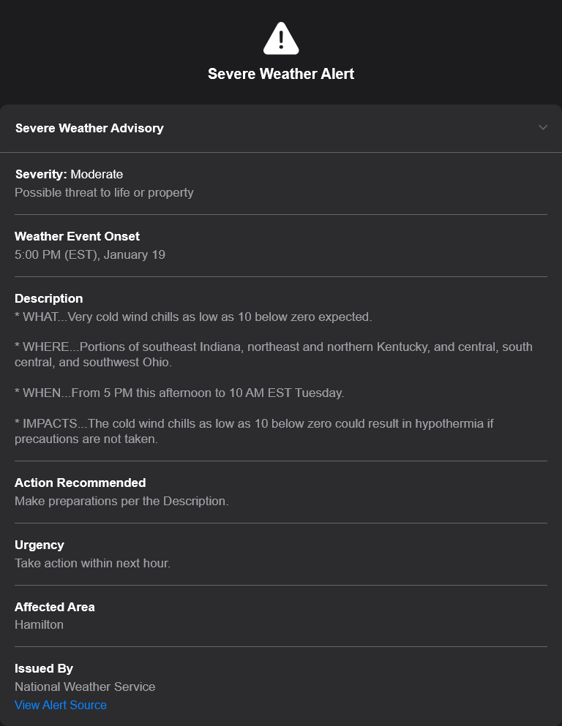Click the WHEN time range line

[x=179, y=393]
